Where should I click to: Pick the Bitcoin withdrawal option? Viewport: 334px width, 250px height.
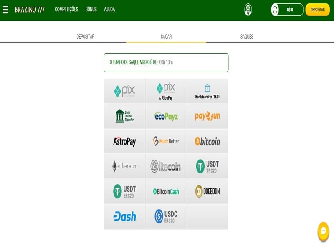[x=207, y=141]
